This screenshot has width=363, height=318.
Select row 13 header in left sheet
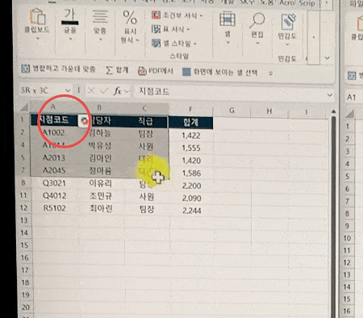pyautogui.click(x=24, y=220)
